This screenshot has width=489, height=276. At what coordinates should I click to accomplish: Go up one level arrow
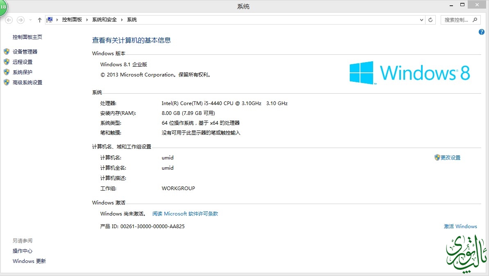pos(40,20)
